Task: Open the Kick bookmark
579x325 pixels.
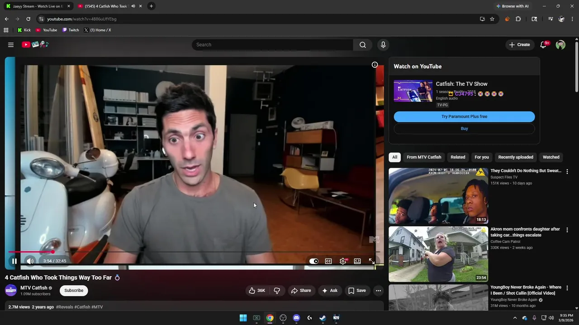Action: tap(24, 30)
